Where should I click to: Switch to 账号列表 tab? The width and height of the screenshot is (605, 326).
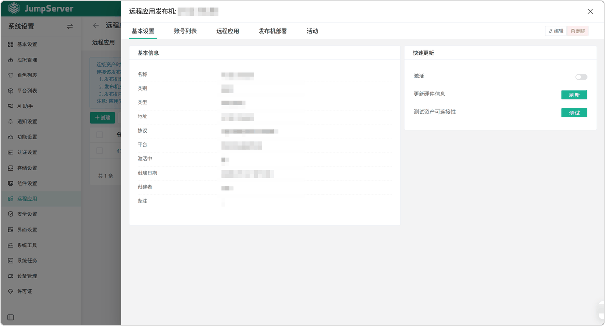[x=185, y=31]
